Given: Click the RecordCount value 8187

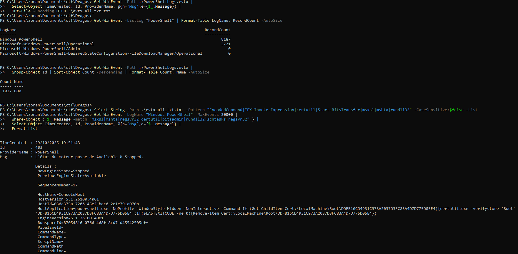Looking at the screenshot, I should [226, 39].
